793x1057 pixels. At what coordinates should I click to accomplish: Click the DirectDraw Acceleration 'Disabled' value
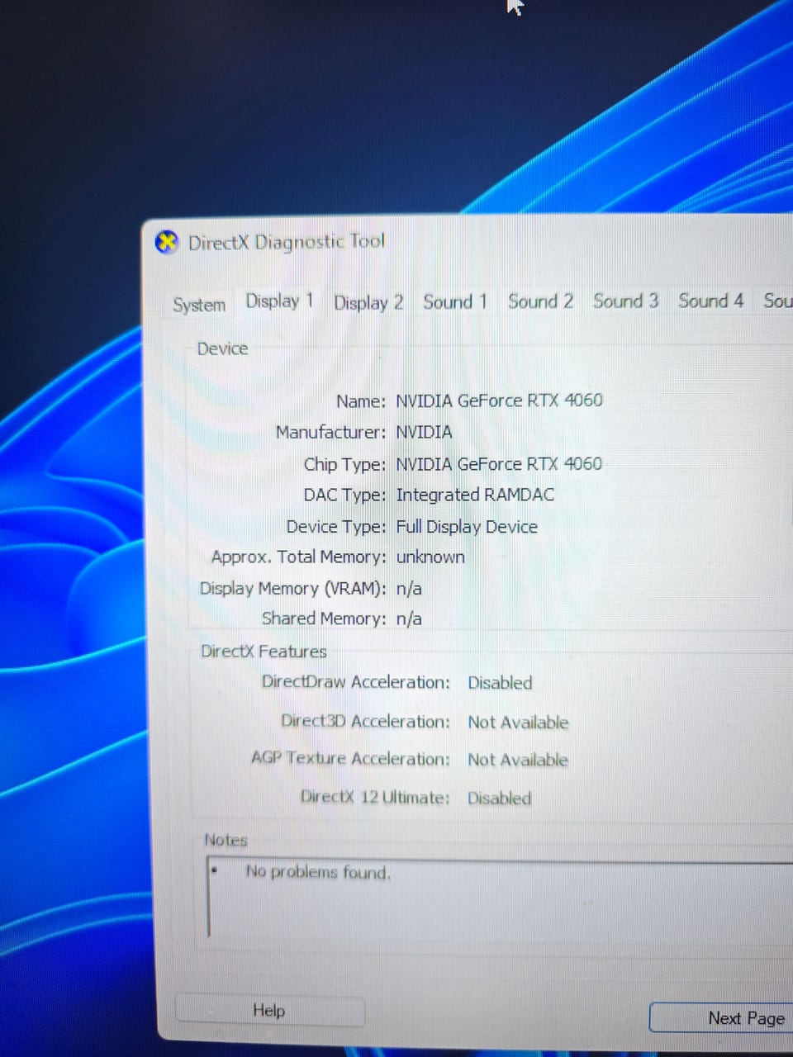500,683
